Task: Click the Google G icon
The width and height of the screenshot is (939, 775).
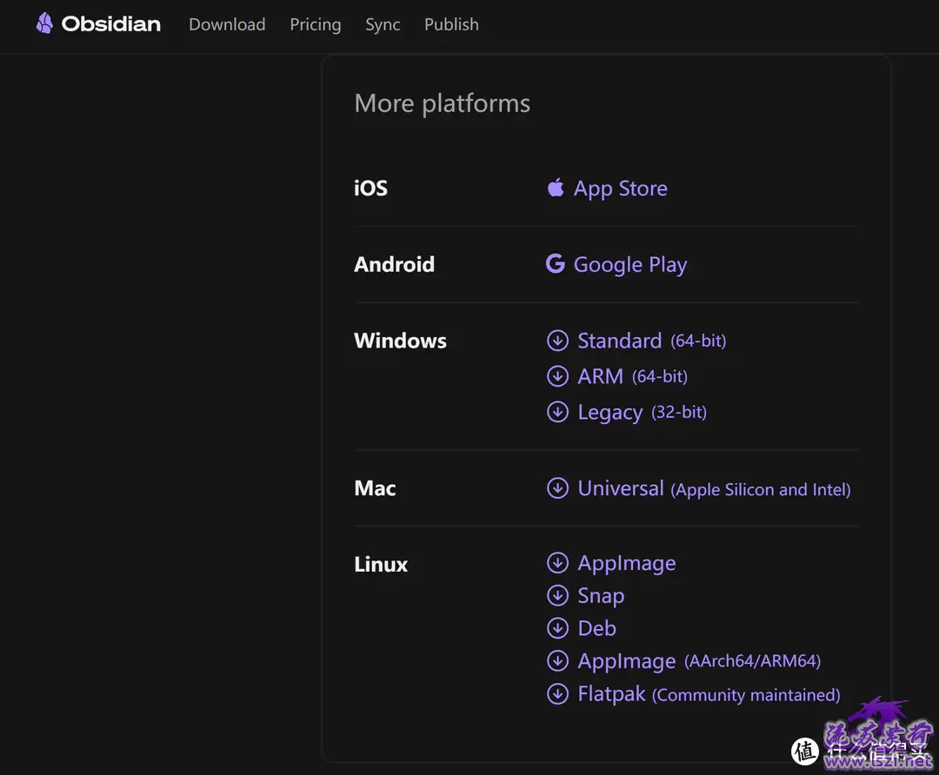Action: (x=555, y=263)
